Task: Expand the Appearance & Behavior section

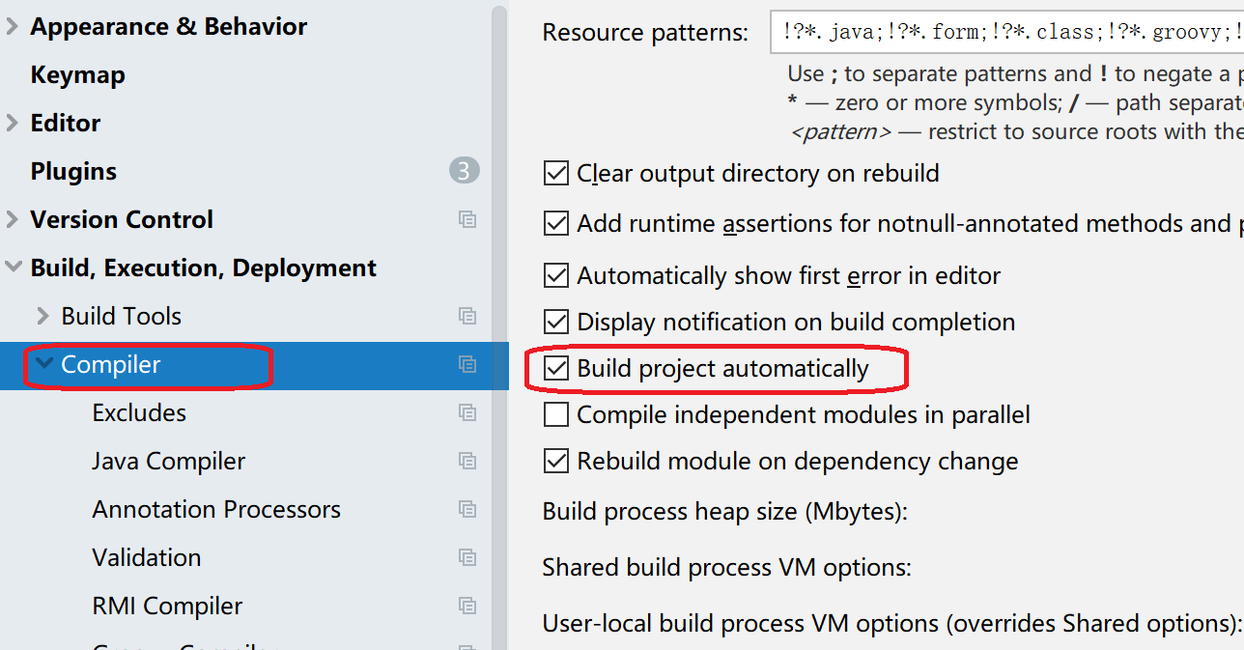Action: (13, 26)
